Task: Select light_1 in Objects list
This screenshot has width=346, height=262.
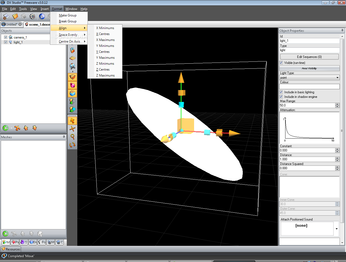Action: [x=18, y=42]
